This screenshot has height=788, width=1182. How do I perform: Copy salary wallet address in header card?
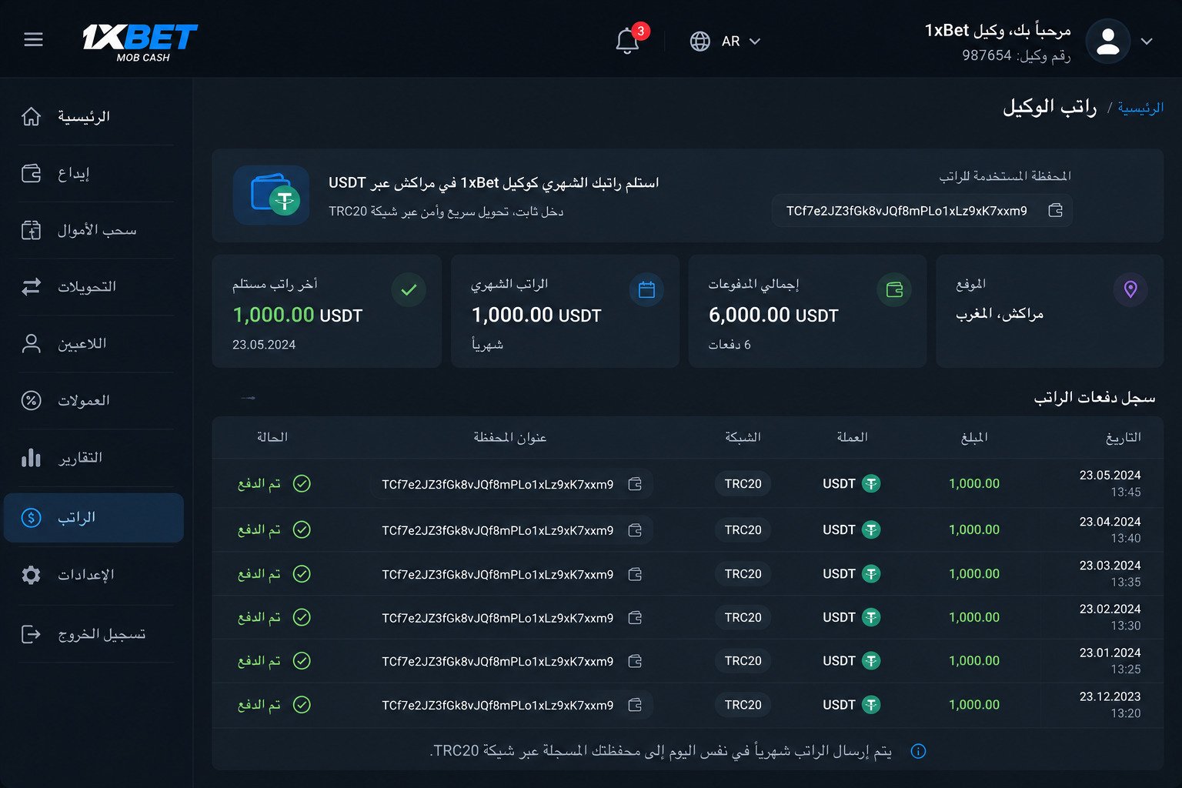pos(1055,210)
